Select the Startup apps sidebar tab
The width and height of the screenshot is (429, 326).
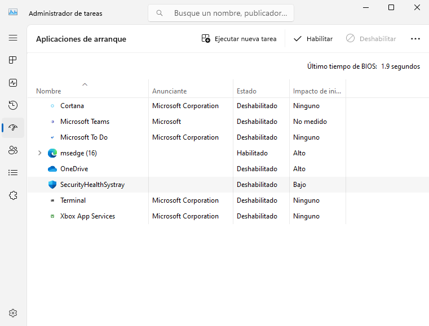[x=13, y=128]
